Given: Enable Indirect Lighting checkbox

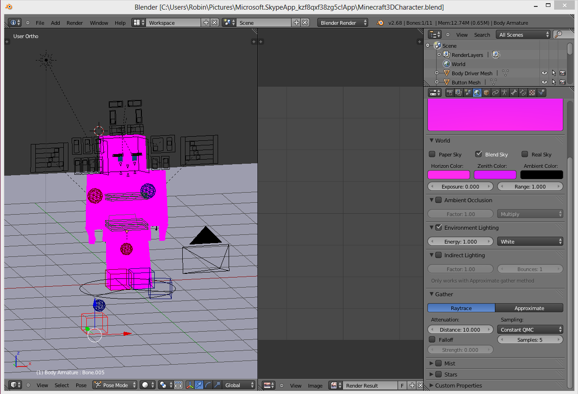Looking at the screenshot, I should point(438,255).
